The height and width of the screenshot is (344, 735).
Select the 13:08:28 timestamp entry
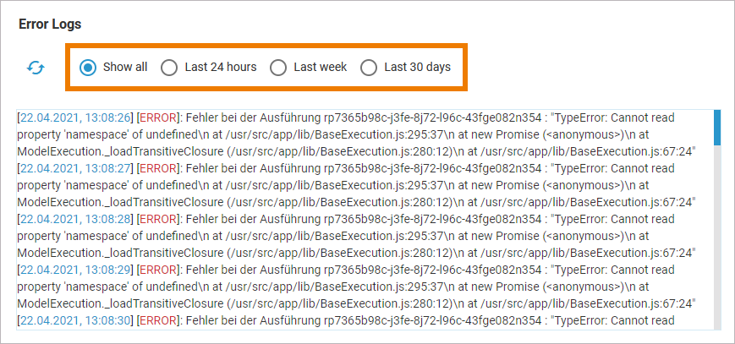click(75, 219)
